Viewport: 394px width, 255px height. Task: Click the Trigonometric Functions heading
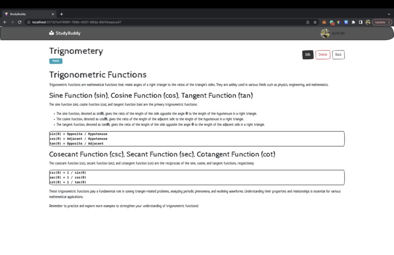[98, 75]
